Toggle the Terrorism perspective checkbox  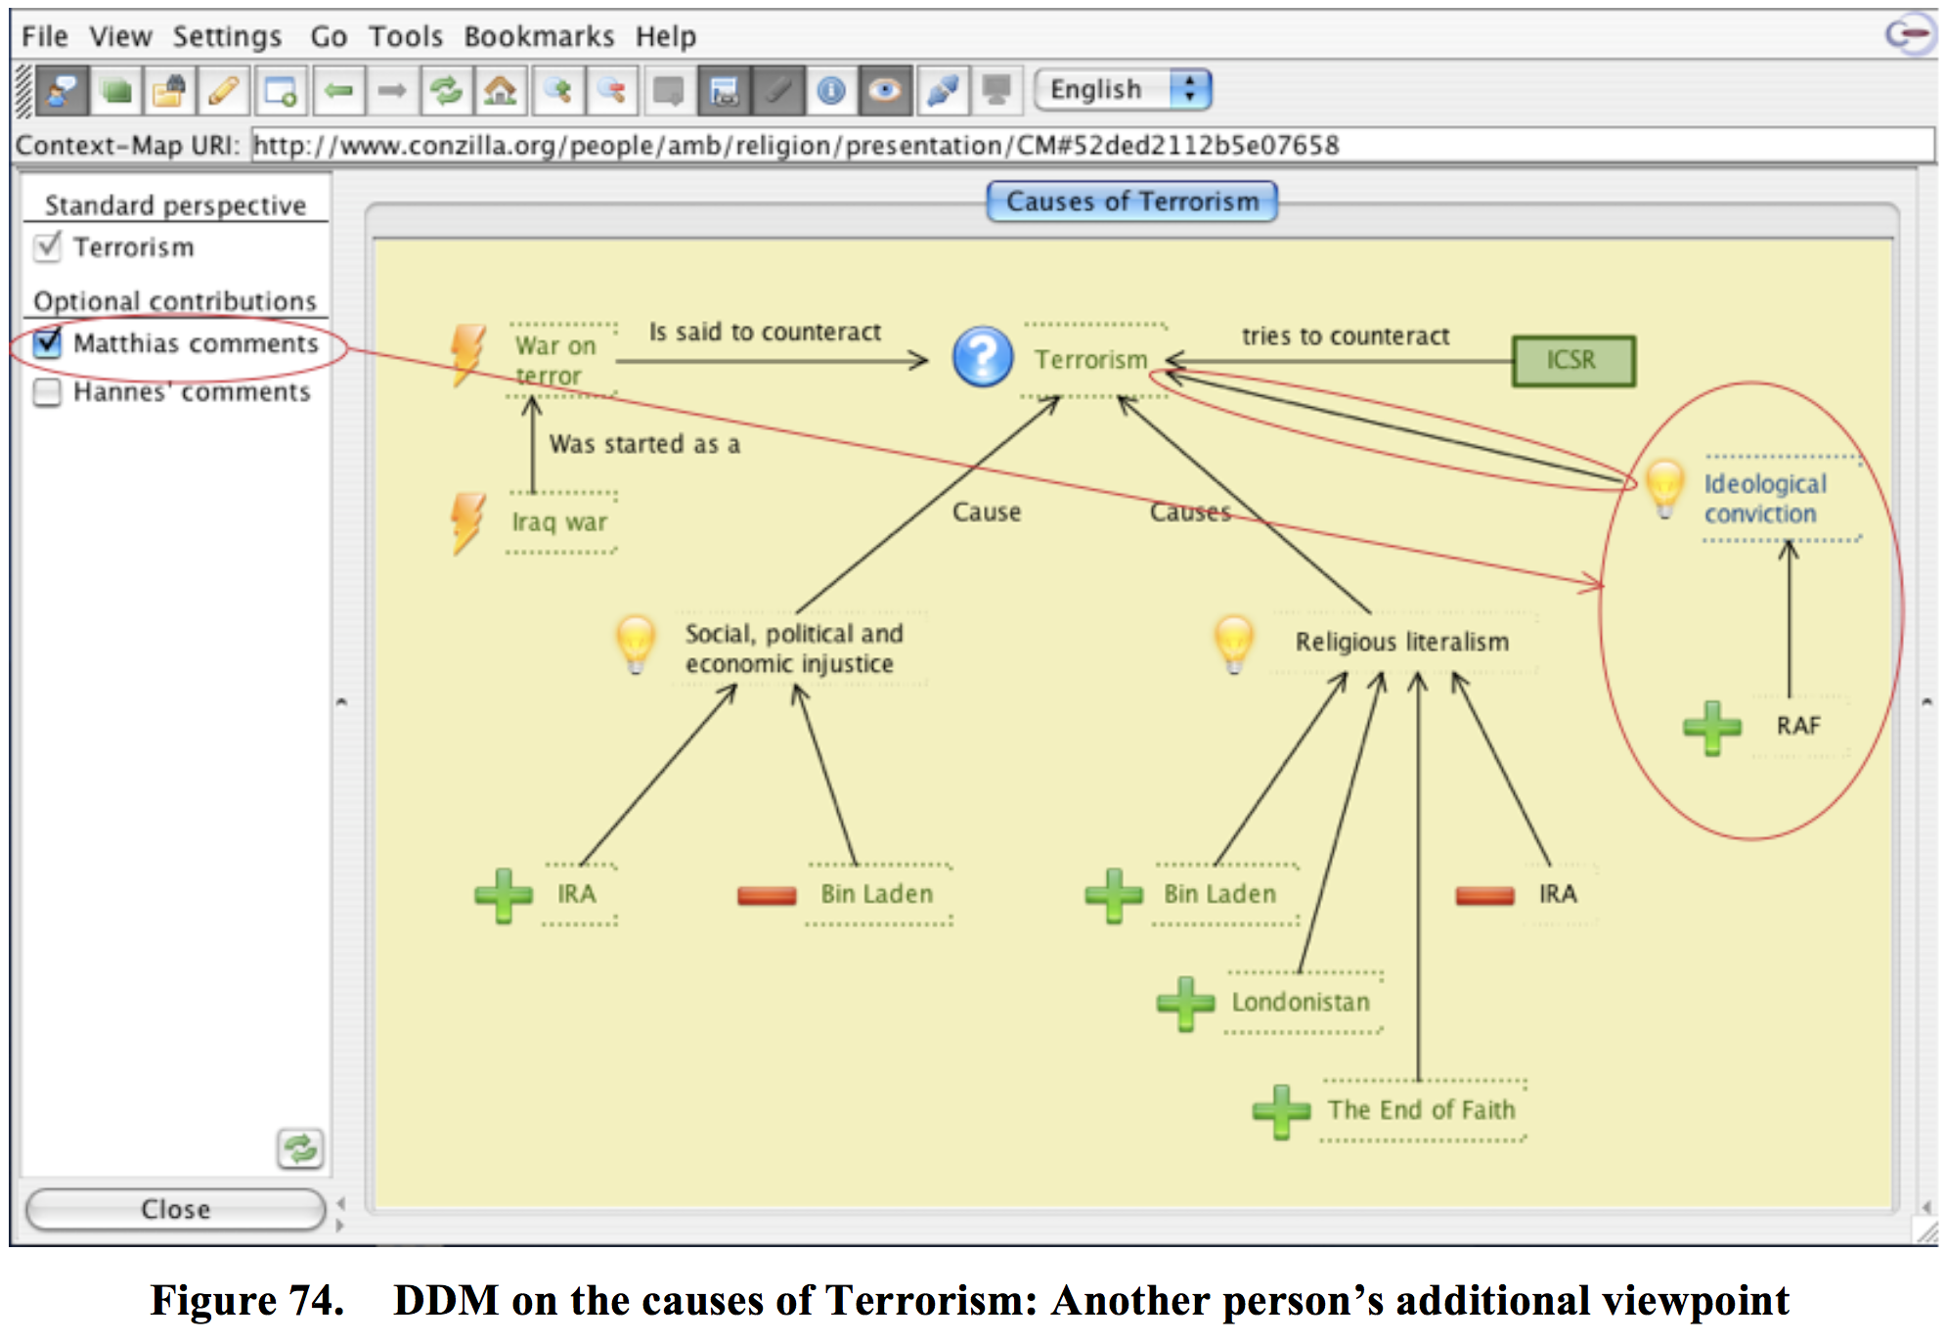click(x=47, y=246)
